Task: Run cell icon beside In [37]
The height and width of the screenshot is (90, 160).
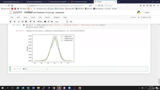Action: (24, 25)
